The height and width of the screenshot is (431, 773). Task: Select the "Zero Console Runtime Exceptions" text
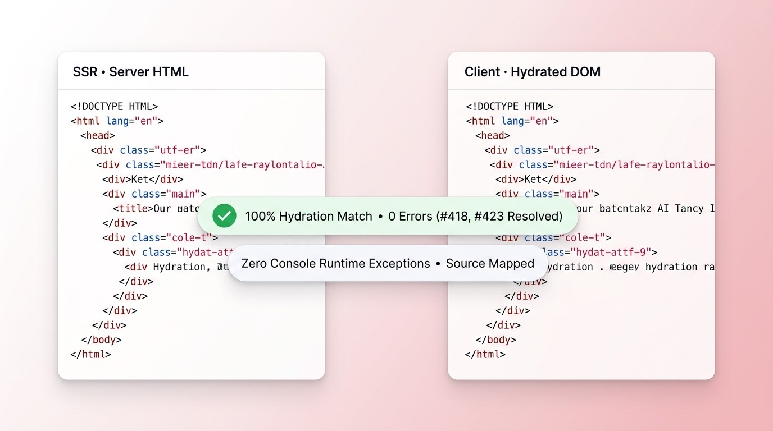[x=336, y=263]
